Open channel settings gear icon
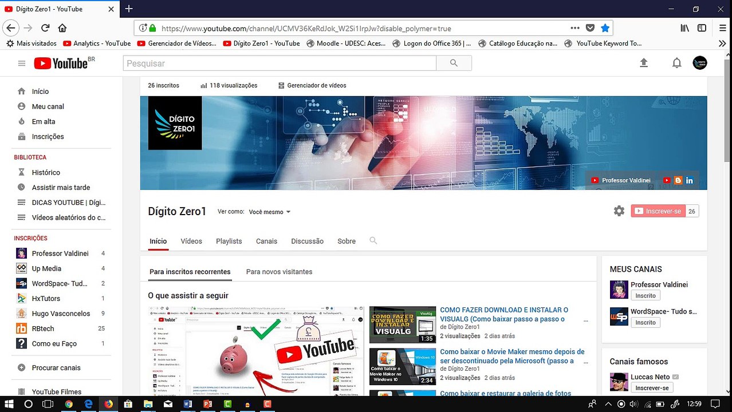 click(x=619, y=211)
